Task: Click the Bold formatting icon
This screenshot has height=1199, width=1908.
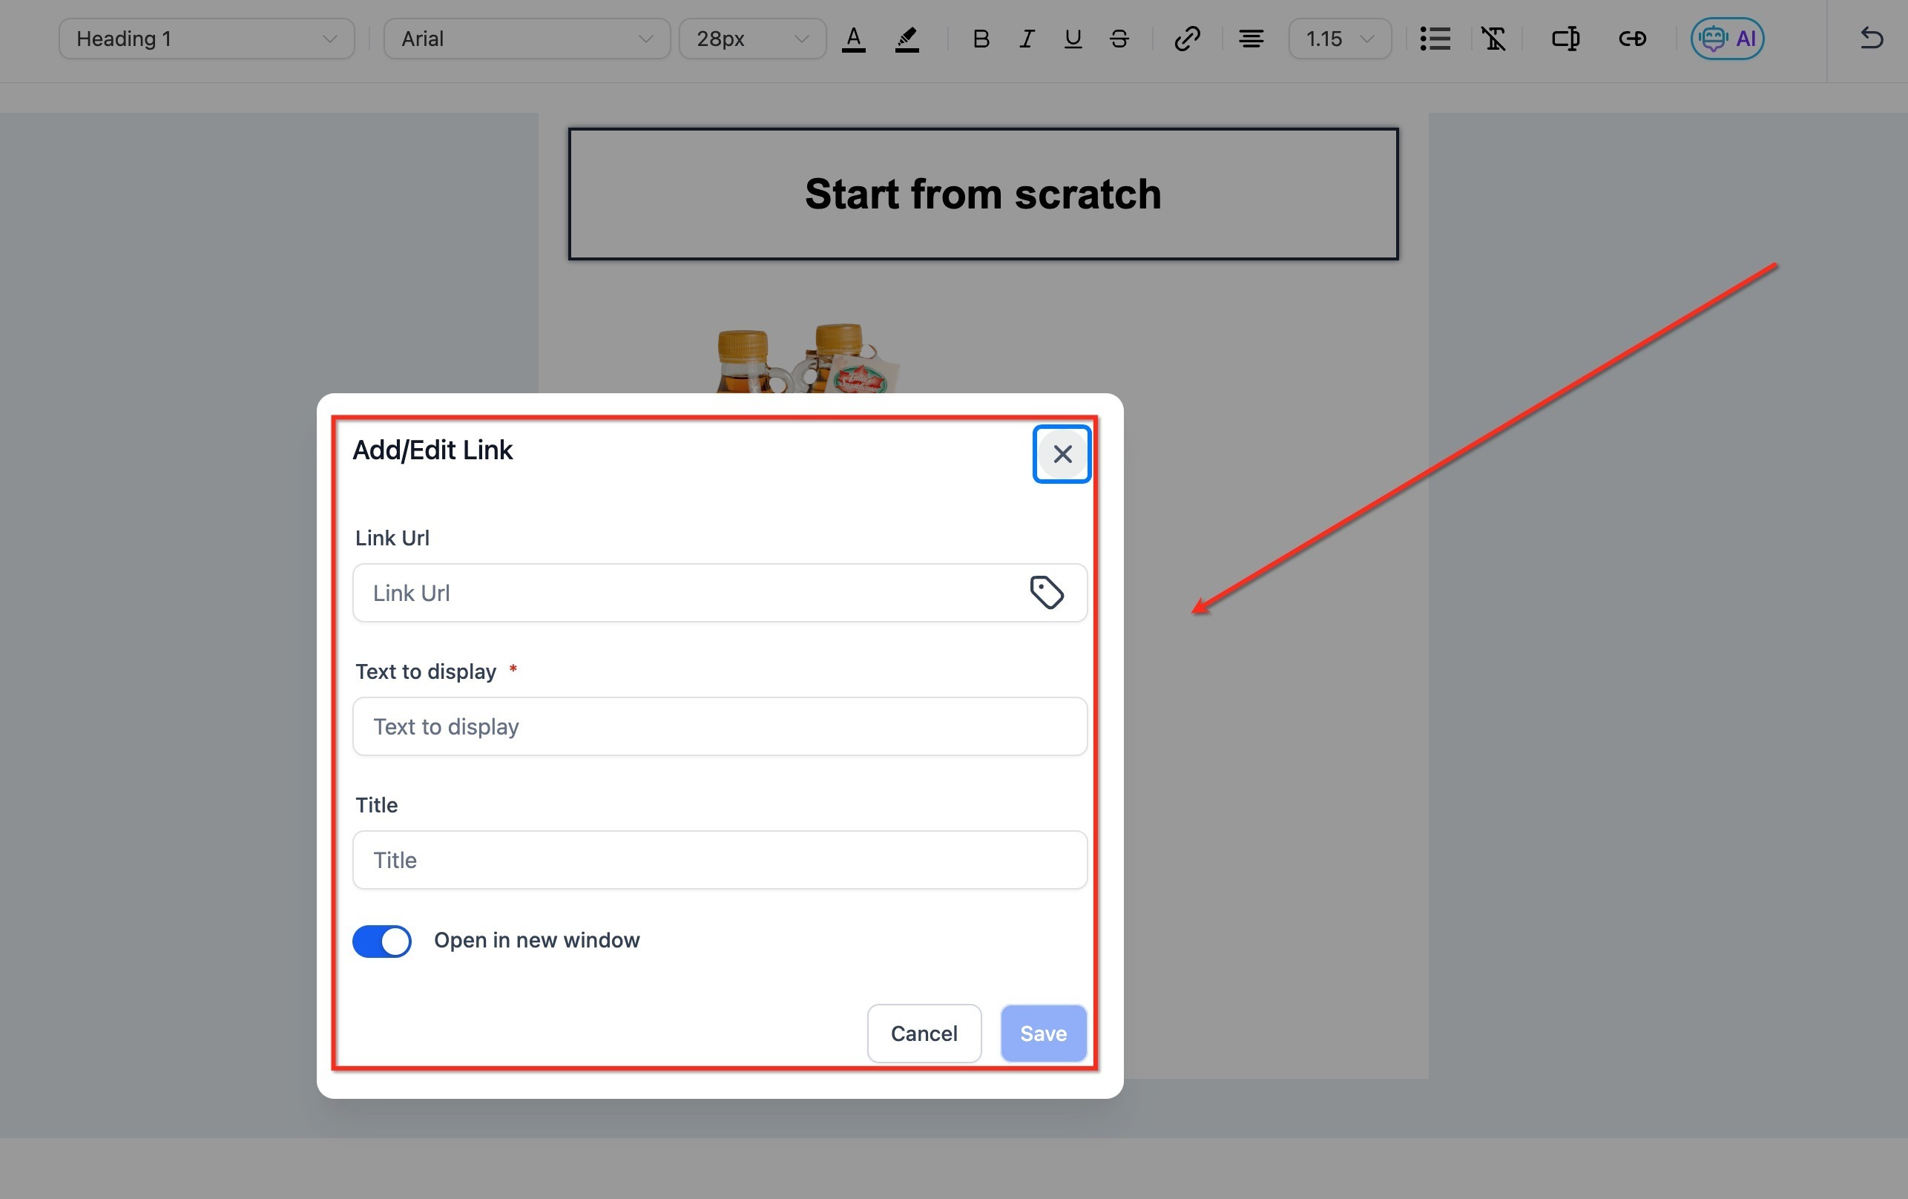Action: (x=980, y=38)
